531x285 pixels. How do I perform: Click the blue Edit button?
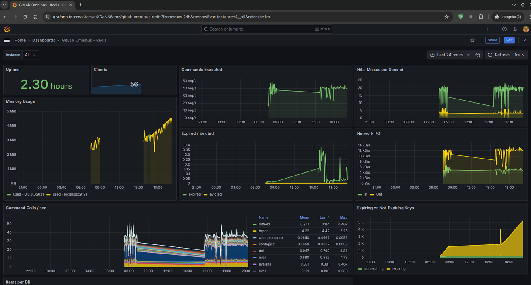click(x=509, y=40)
